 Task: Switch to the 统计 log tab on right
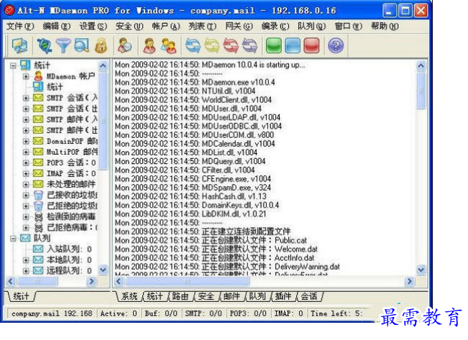(x=155, y=296)
